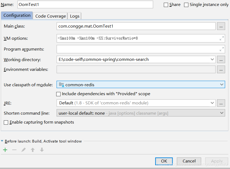The width and height of the screenshot is (230, 169).
Task: Open the Logs tab
Action: (x=75, y=16)
